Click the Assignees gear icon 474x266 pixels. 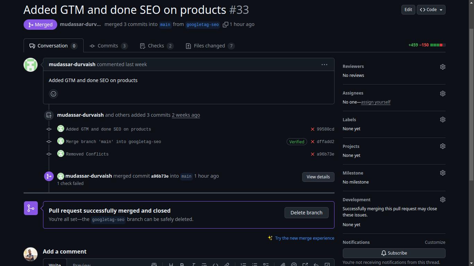(442, 94)
